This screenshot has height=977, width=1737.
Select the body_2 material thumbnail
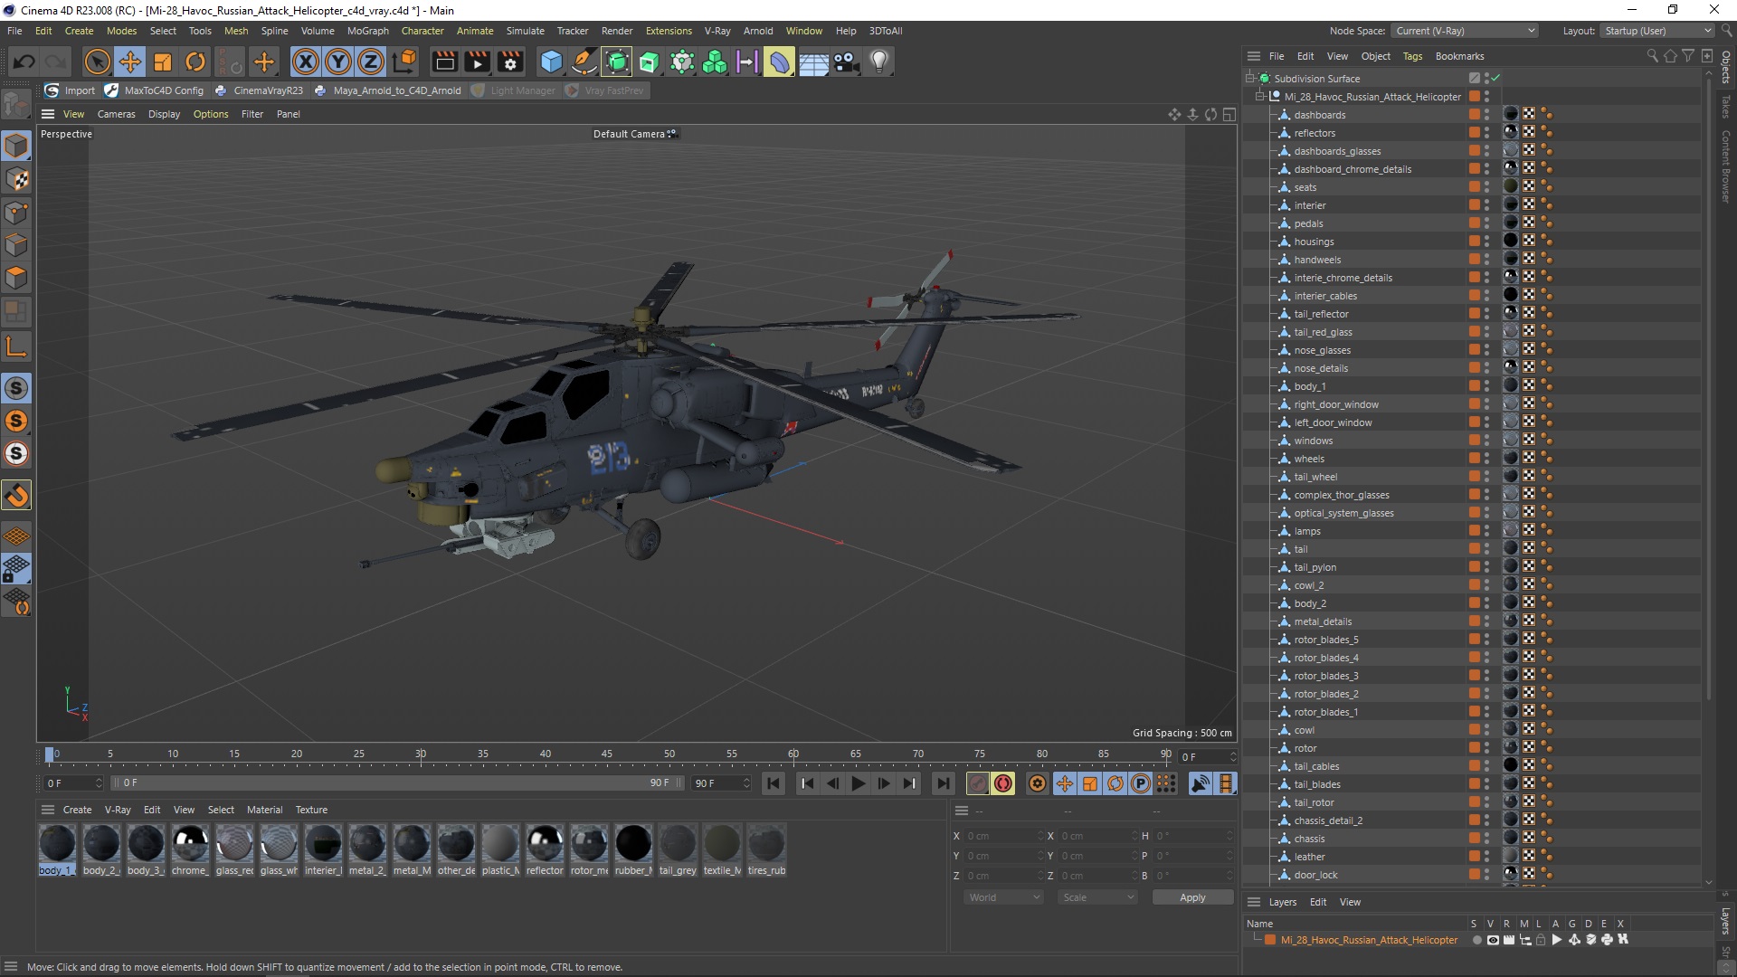(101, 846)
